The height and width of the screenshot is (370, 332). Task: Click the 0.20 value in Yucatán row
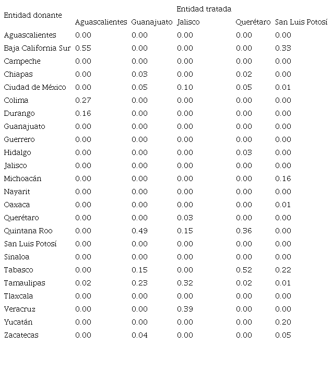[x=283, y=323]
